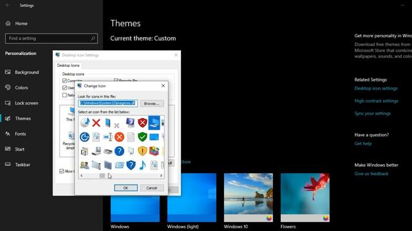This screenshot has height=231, width=412.
Task: Toggle Allow themes to change icons checkbox
Action: point(62,171)
